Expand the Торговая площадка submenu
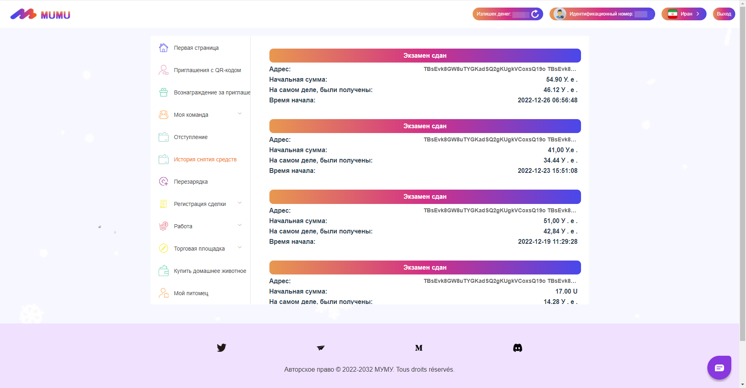Screen dimensions: 746x388 tap(240, 248)
